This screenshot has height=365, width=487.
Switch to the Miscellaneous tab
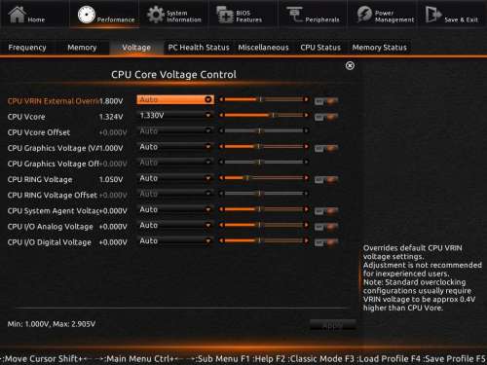click(263, 48)
